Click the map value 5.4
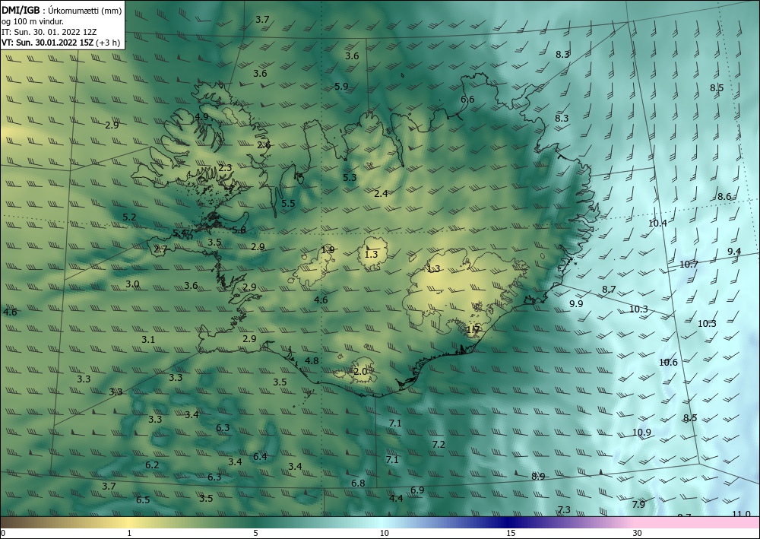760x539 pixels. 179,233
